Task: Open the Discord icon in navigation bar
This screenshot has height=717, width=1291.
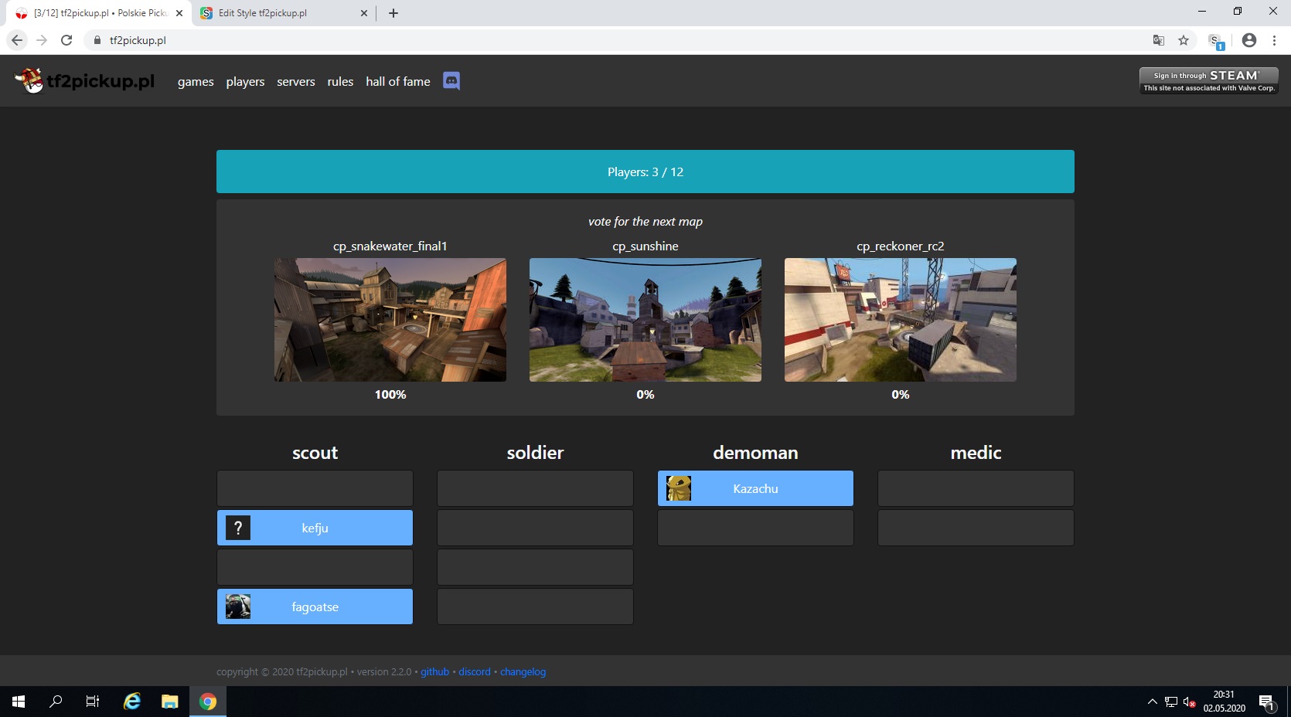Action: click(x=451, y=80)
